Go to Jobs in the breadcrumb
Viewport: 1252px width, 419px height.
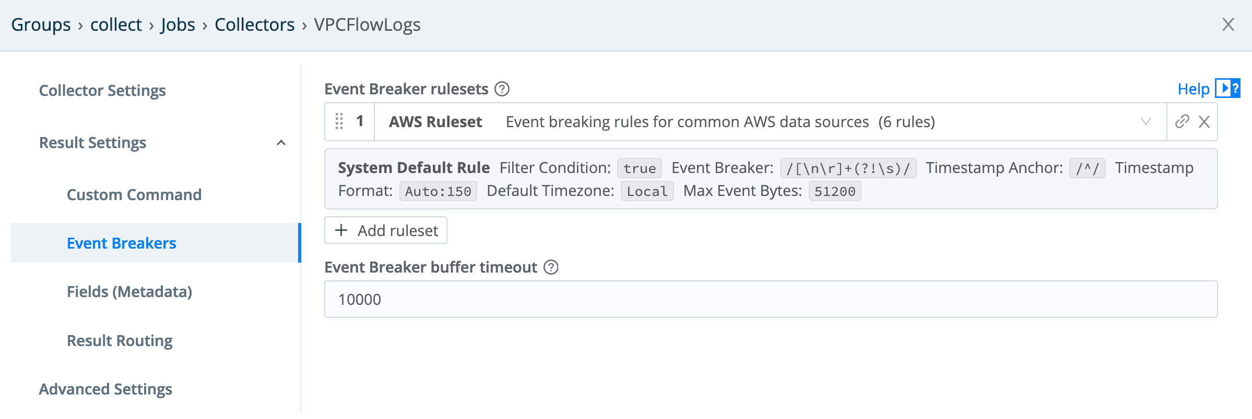point(178,24)
